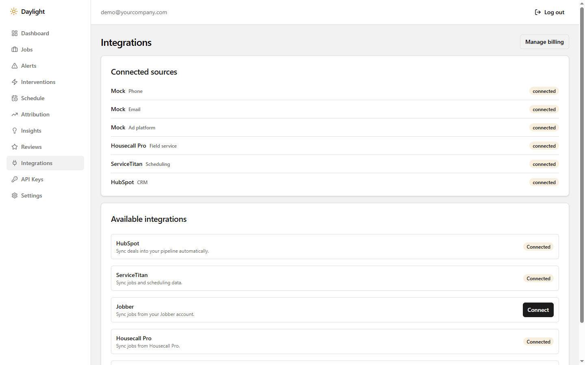
Task: Click the Log out text
Action: 554,12
